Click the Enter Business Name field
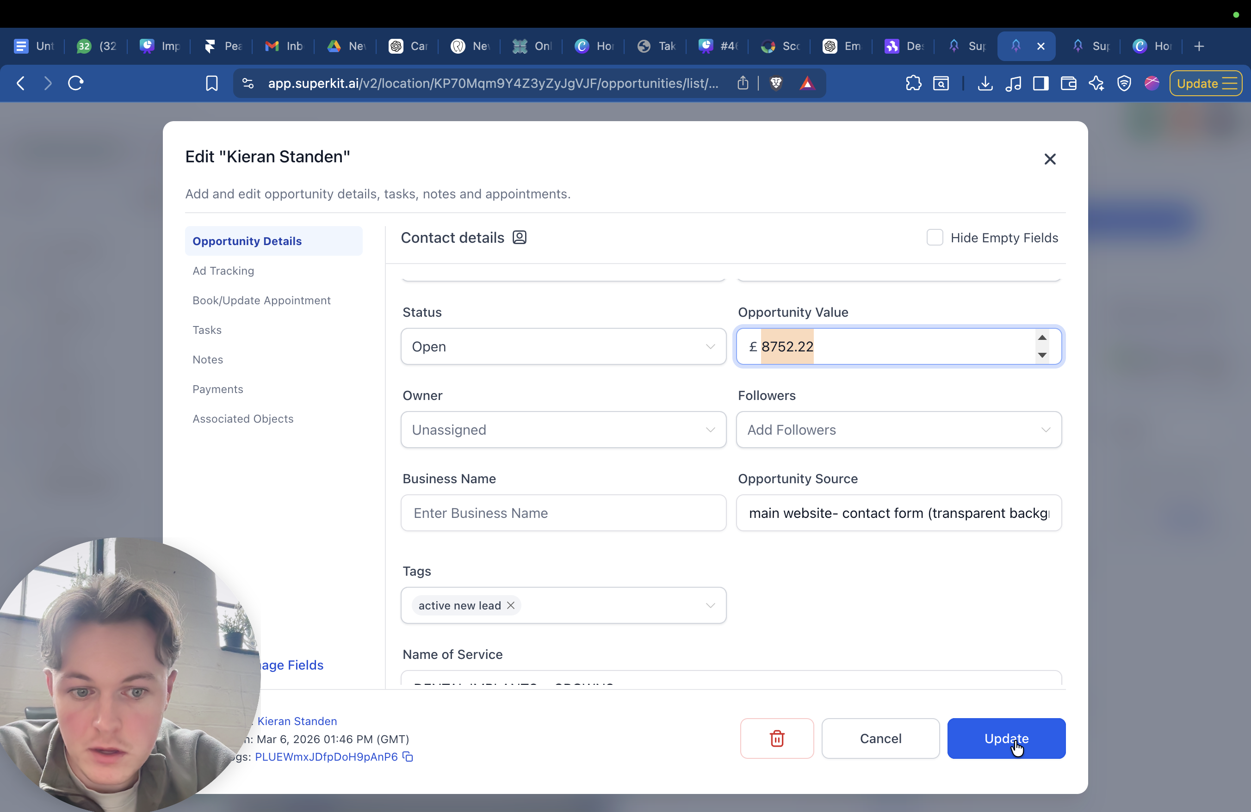This screenshot has width=1251, height=812. [563, 513]
